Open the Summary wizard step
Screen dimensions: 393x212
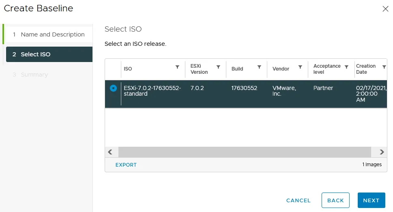tap(34, 75)
